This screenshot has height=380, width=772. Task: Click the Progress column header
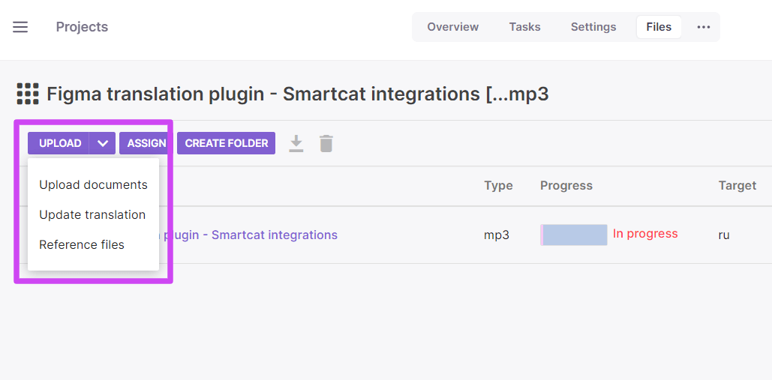coord(566,186)
